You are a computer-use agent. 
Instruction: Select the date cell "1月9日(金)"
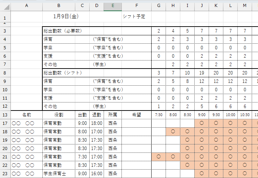point(66,16)
